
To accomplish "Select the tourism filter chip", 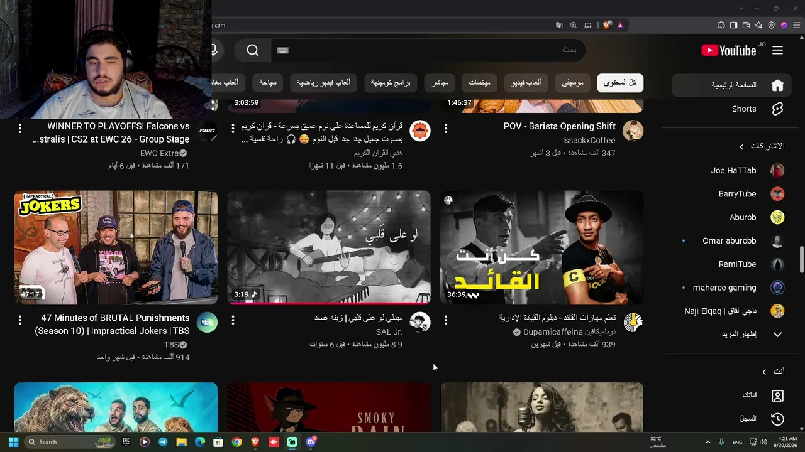I will [269, 83].
